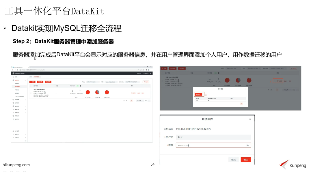Click the 确定 button in 新增用户 dialog
The image size is (313, 172).
[246, 160]
